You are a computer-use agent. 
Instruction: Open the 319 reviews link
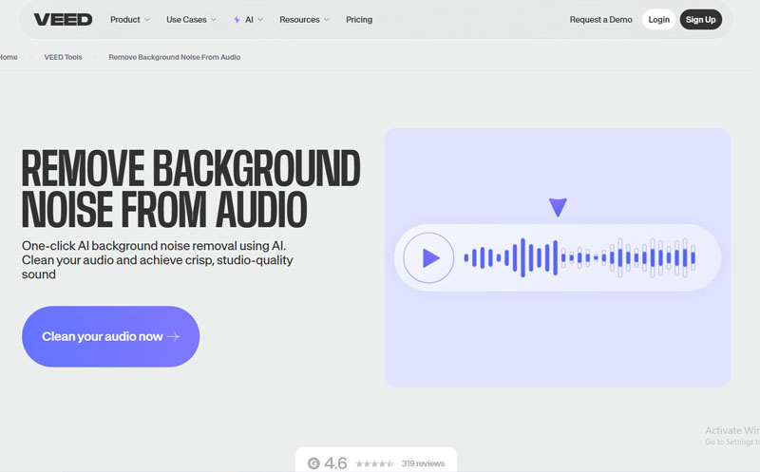coord(423,463)
